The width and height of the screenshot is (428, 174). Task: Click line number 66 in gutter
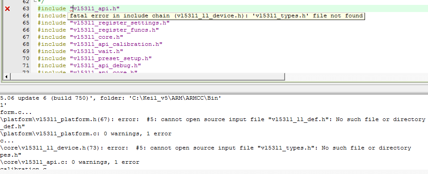[26, 30]
